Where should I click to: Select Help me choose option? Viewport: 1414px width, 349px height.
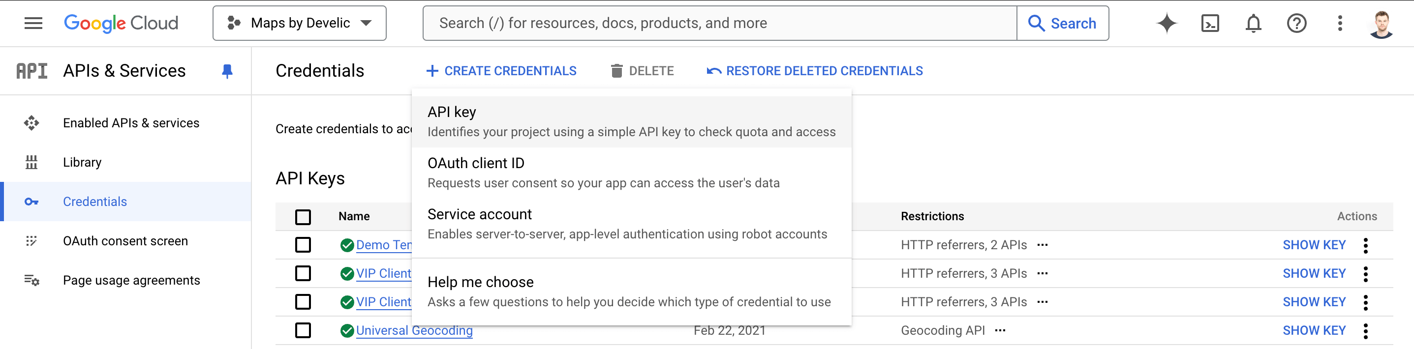click(631, 291)
